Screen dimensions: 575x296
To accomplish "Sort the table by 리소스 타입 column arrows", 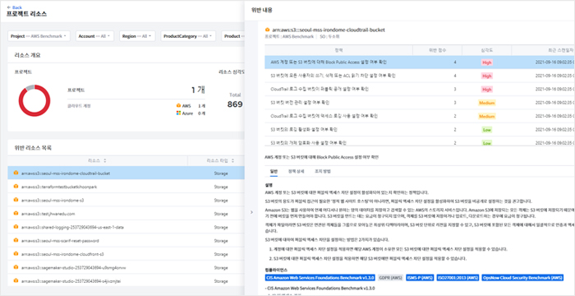I will [233, 160].
